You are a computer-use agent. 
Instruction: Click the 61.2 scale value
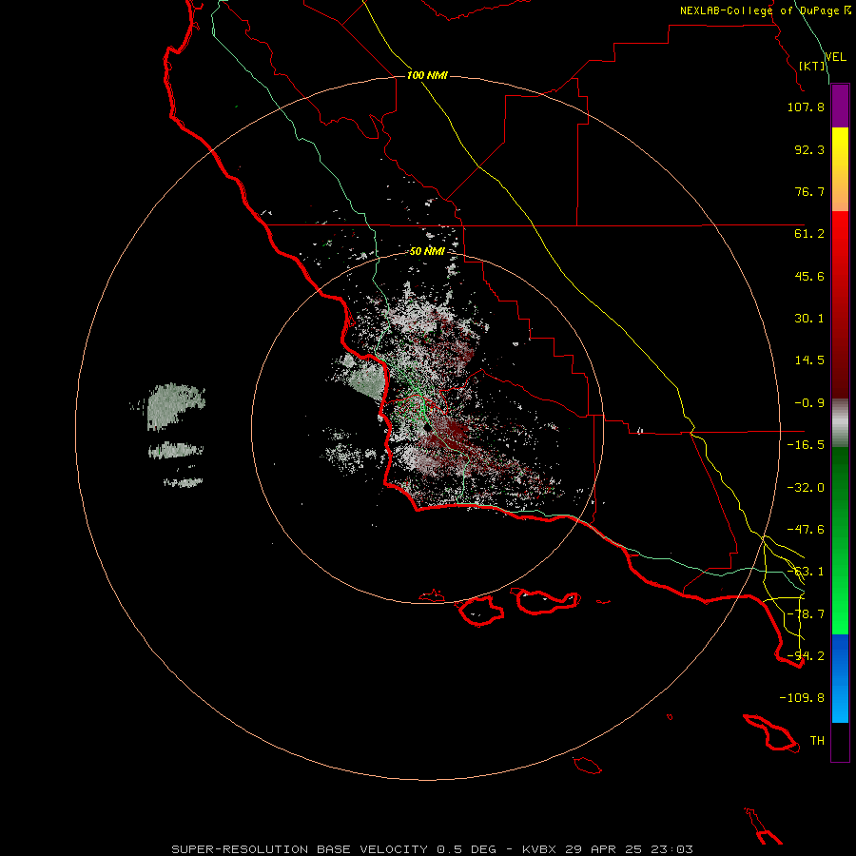click(x=809, y=234)
